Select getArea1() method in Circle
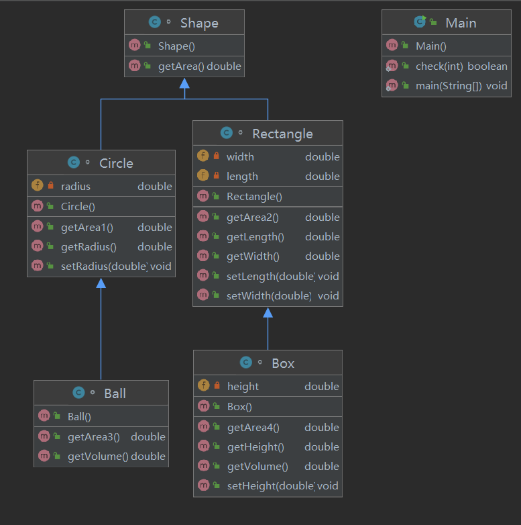The width and height of the screenshot is (521, 525). [x=101, y=227]
